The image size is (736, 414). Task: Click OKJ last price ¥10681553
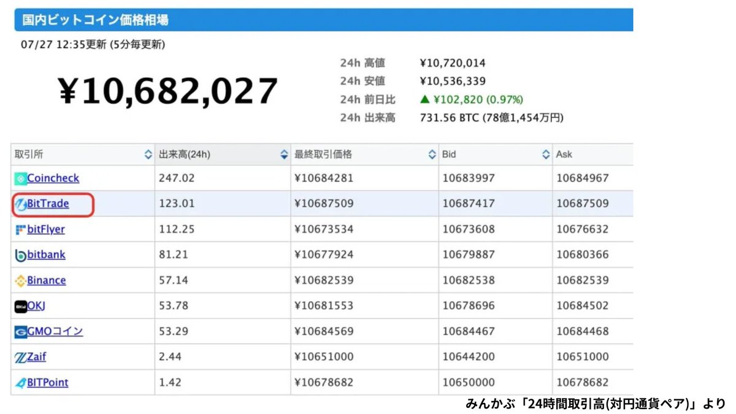pyautogui.click(x=324, y=305)
